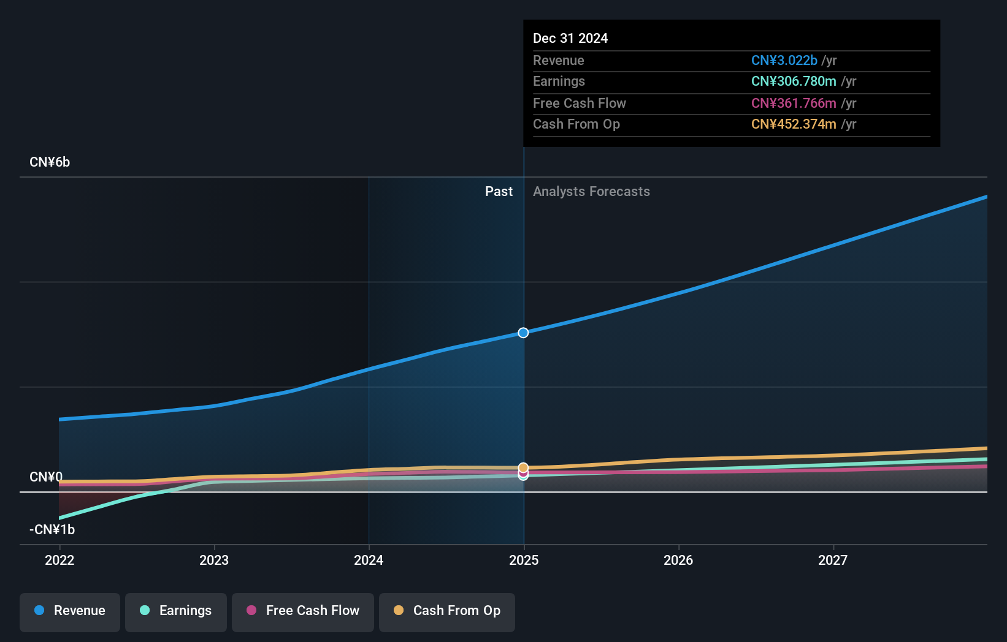1007x642 pixels.
Task: Open the Dec 31 2024 tooltip header
Action: click(x=570, y=38)
